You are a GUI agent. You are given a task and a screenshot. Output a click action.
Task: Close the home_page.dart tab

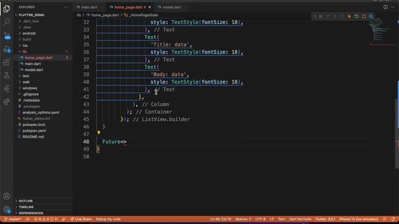[x=150, y=7]
